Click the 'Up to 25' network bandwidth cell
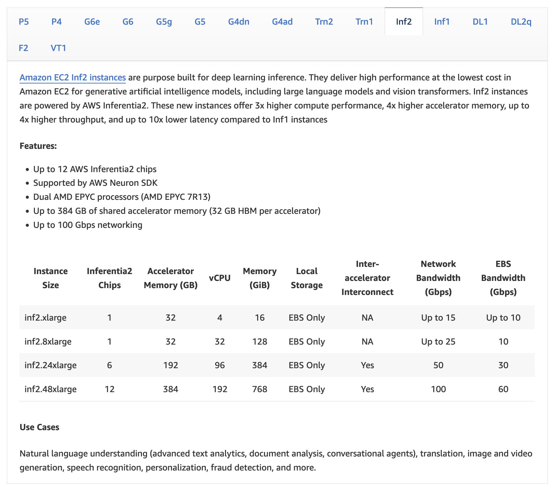Viewport: 556px width, 490px height. pyautogui.click(x=438, y=341)
